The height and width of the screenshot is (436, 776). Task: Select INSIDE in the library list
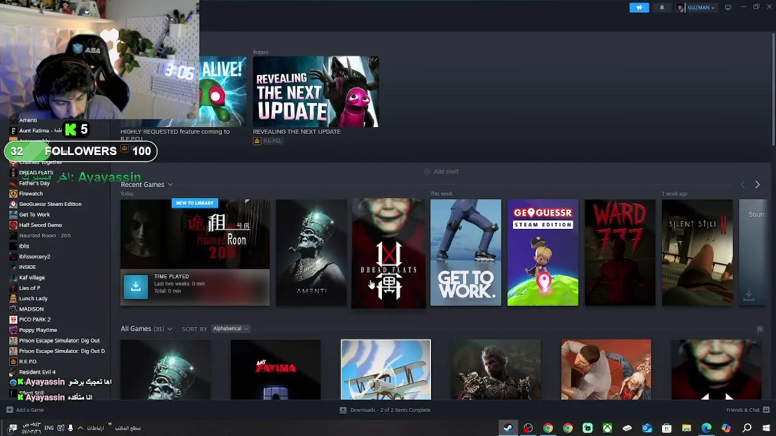coord(27,267)
